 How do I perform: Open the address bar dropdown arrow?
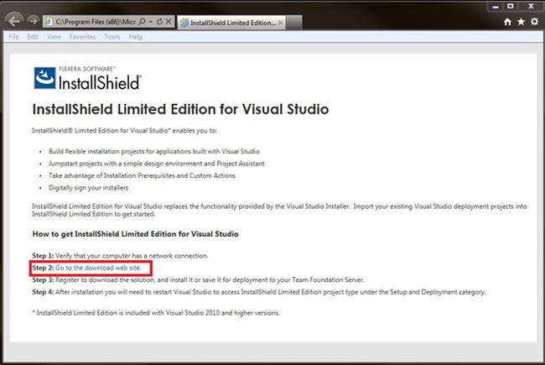coord(151,22)
